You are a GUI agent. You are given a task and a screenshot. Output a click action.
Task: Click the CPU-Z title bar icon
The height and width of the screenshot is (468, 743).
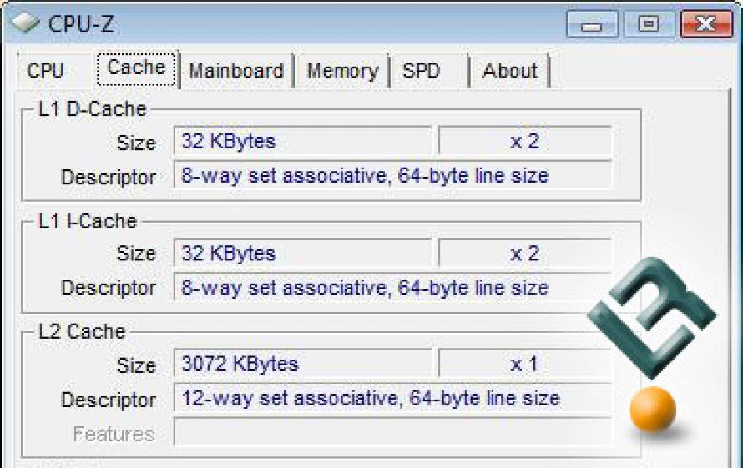pyautogui.click(x=24, y=24)
